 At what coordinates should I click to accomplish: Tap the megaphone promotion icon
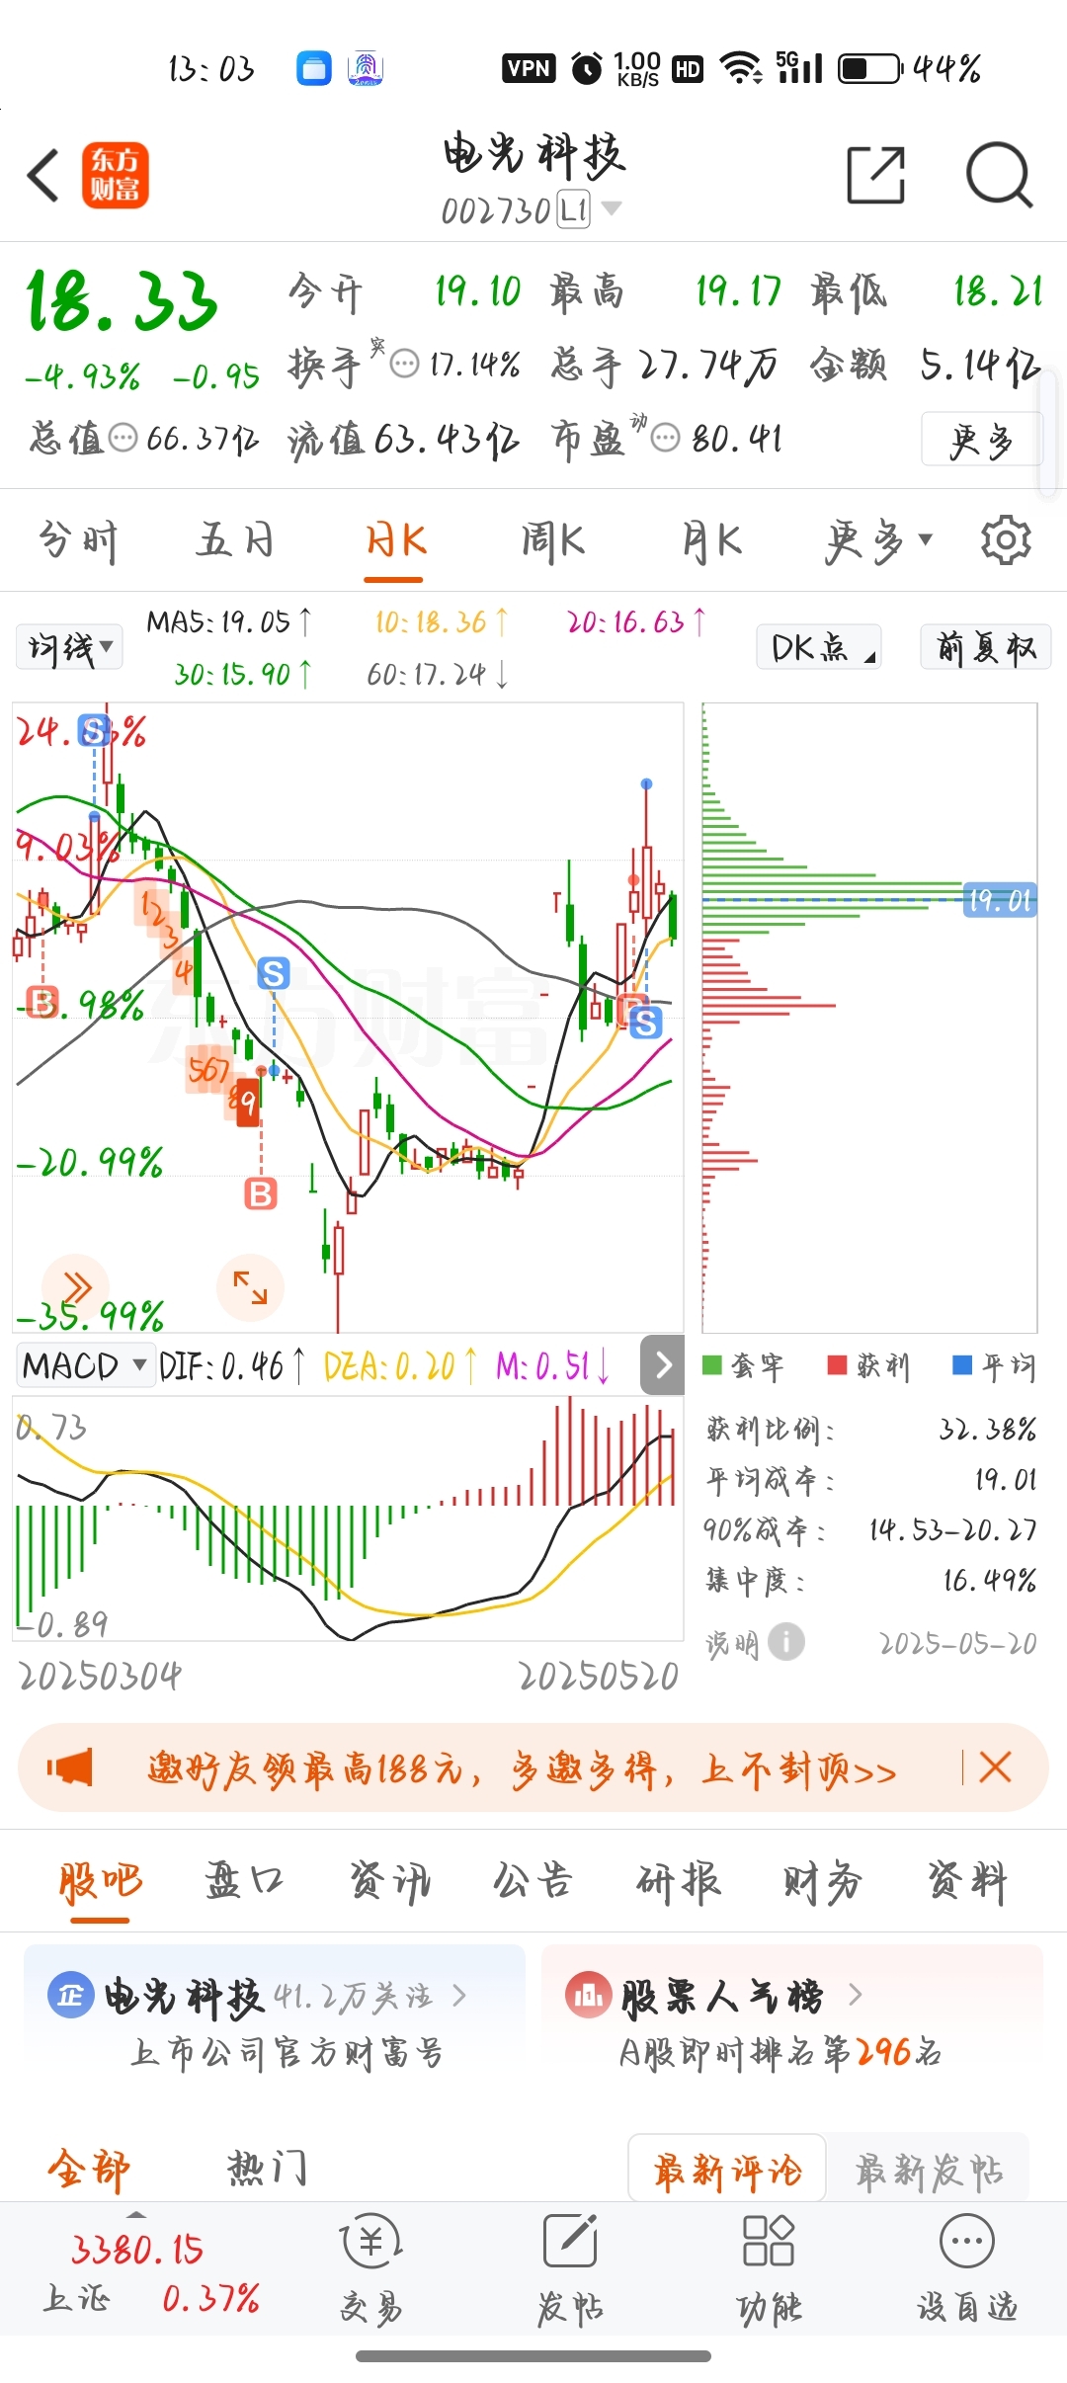70,1767
